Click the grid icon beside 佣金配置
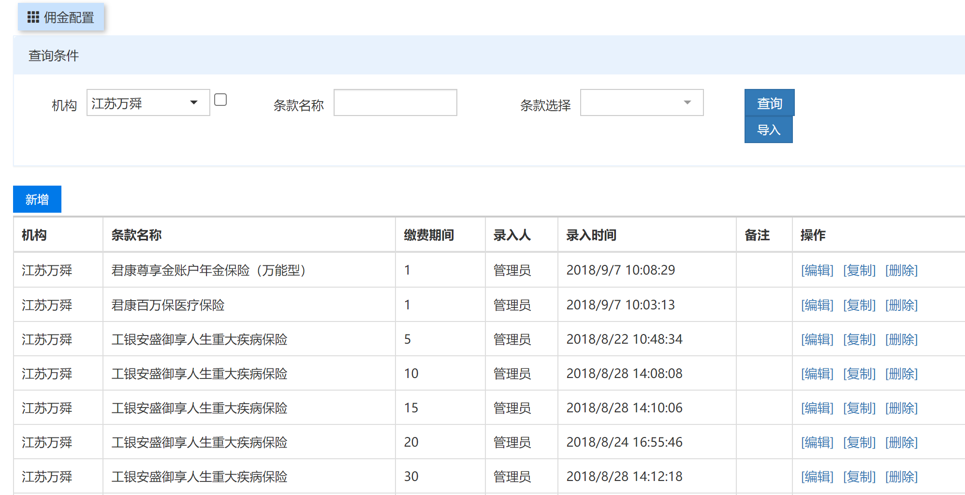965x495 pixels. (33, 18)
